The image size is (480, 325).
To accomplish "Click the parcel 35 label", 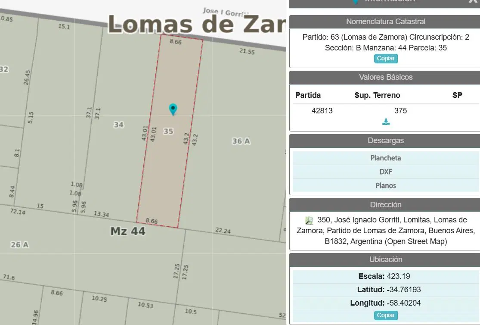I will point(168,131).
